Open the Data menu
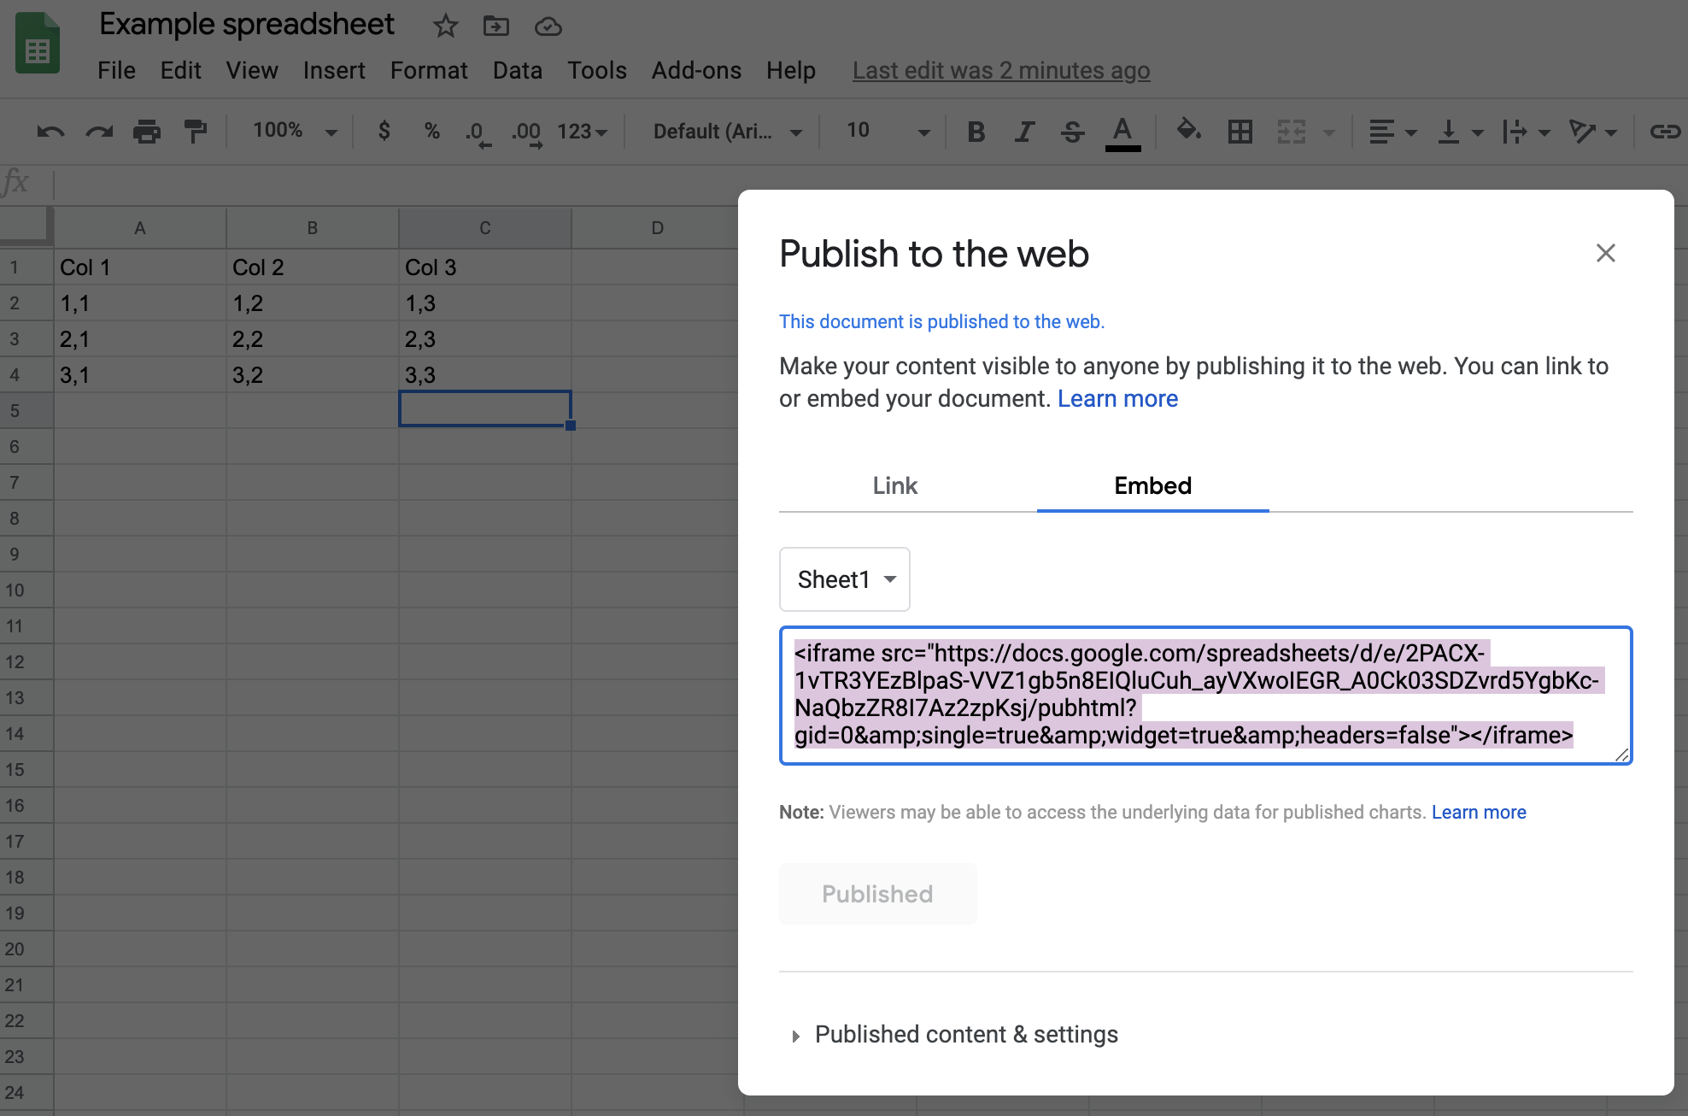The width and height of the screenshot is (1688, 1116). click(518, 71)
